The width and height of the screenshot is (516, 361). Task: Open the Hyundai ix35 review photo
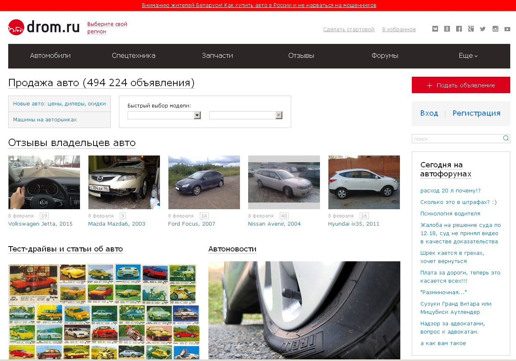pos(364,182)
